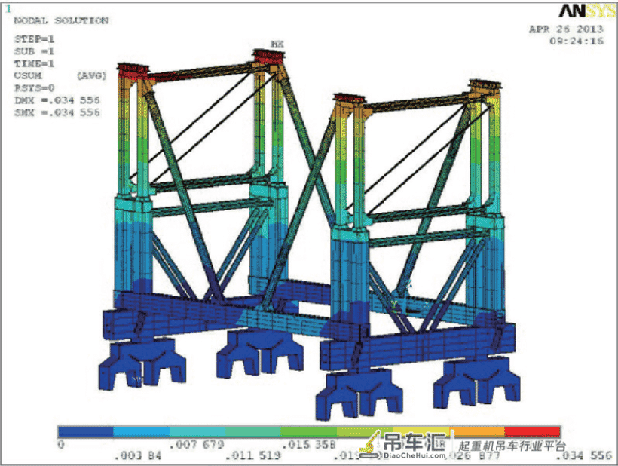Image resolution: width=618 pixels, height=466 pixels.
Task: Click the .007 679 legend label
Action: 197,445
